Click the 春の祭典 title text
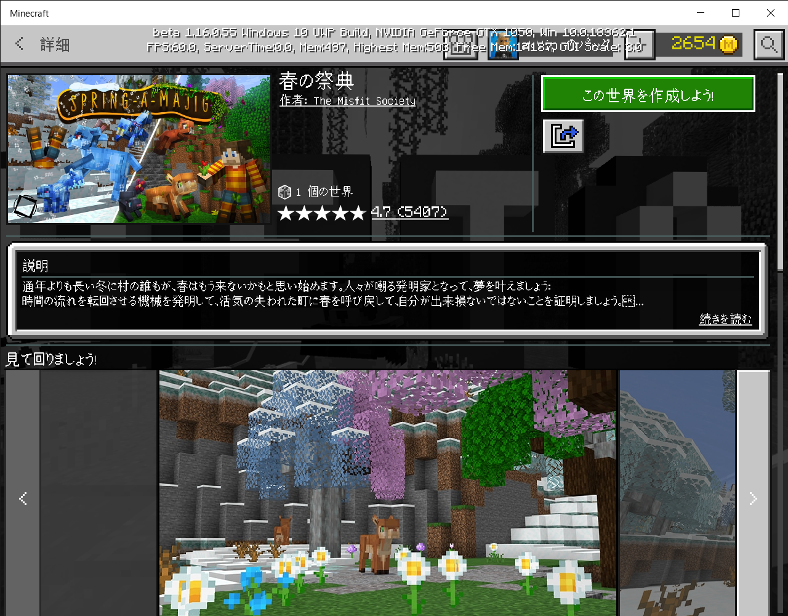Viewport: 788px width, 616px height. click(316, 81)
